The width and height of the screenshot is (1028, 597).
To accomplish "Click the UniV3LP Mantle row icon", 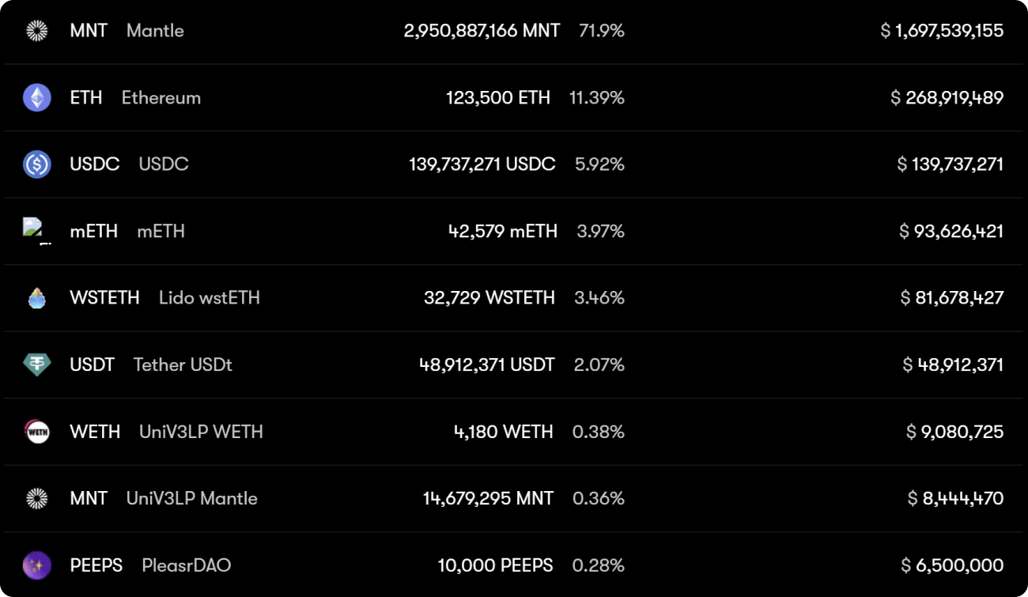I will pos(37,498).
